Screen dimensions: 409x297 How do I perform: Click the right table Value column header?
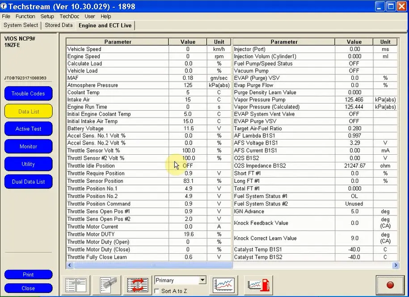click(x=354, y=42)
